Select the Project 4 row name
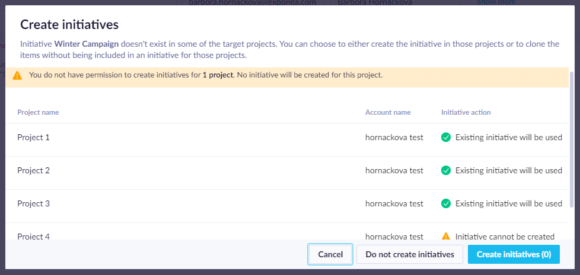This screenshot has width=580, height=275. [33, 236]
